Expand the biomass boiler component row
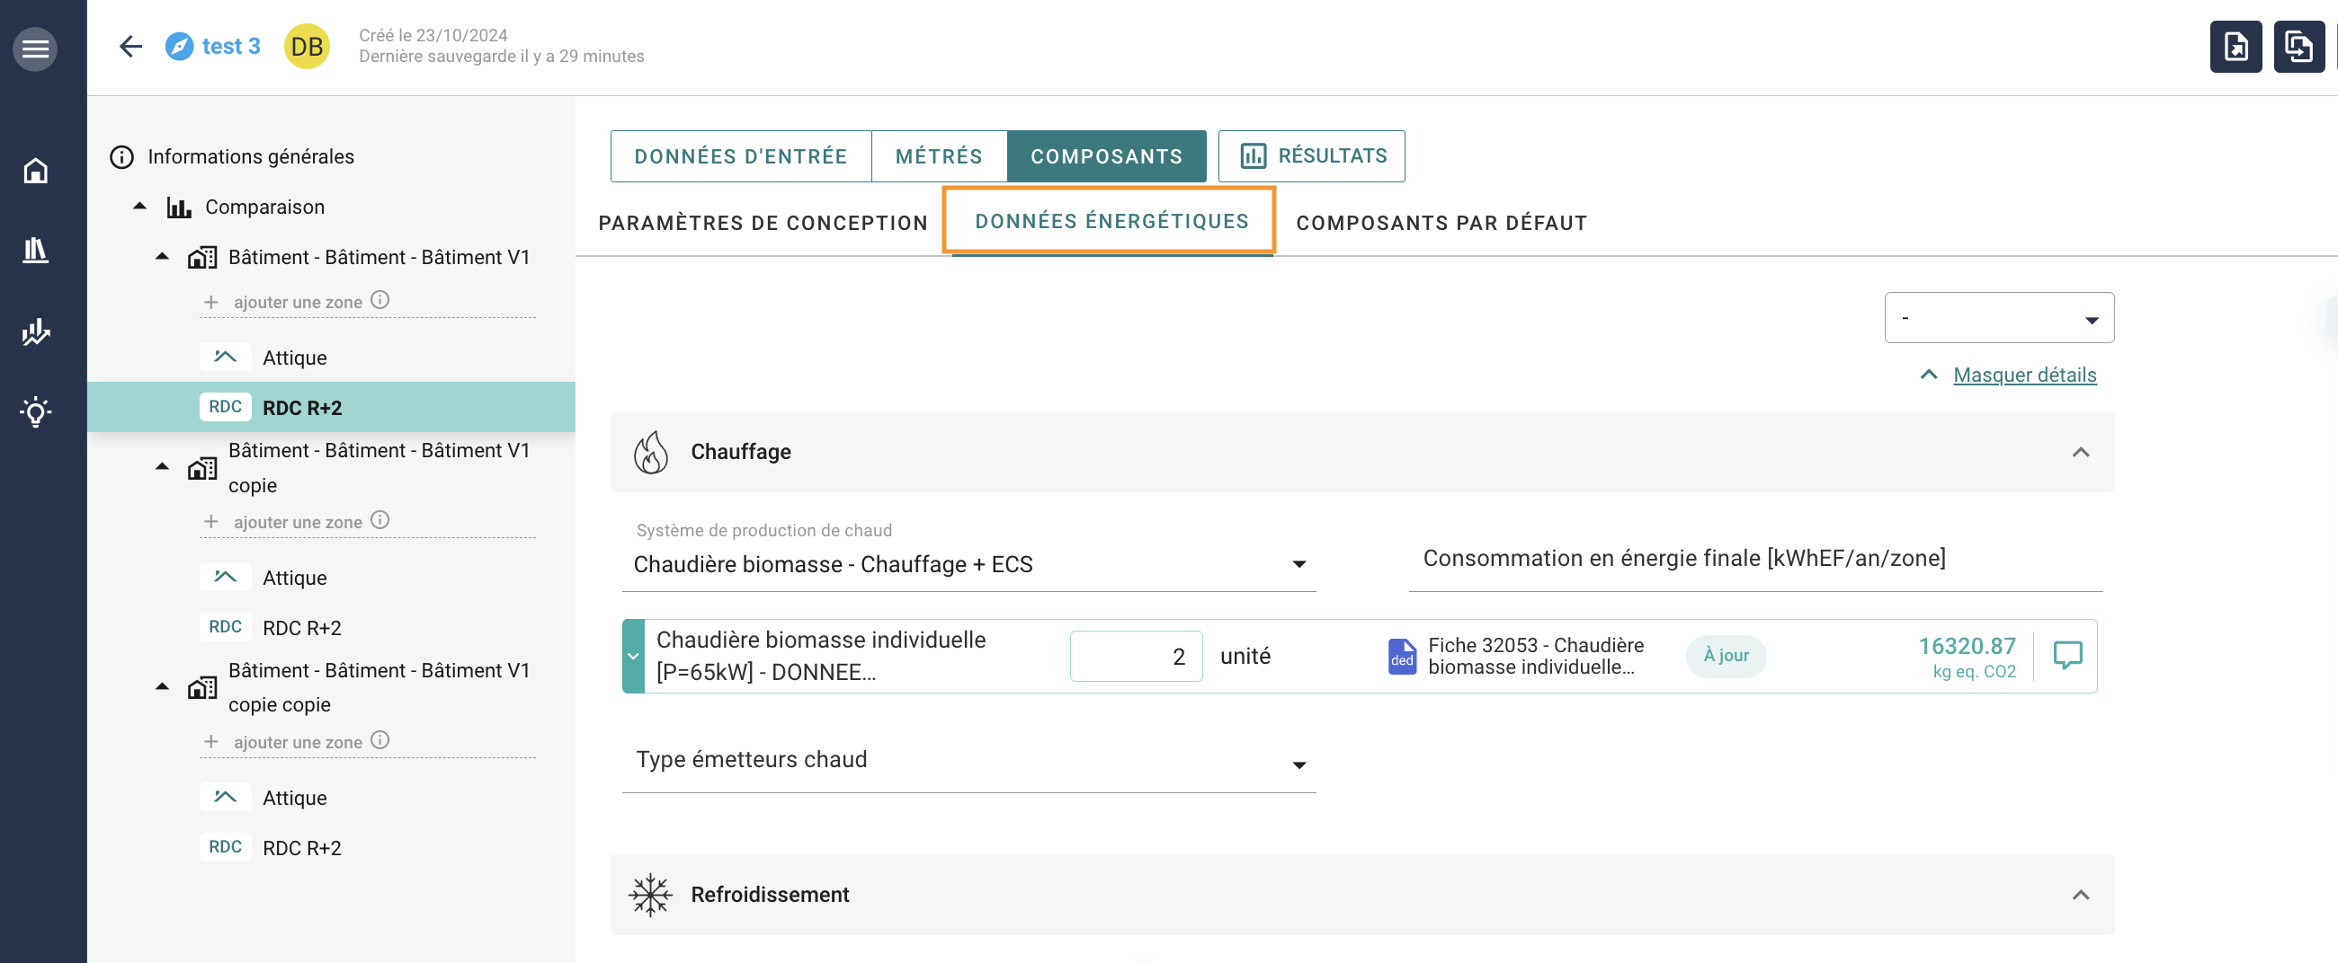The image size is (2338, 963). (x=634, y=656)
